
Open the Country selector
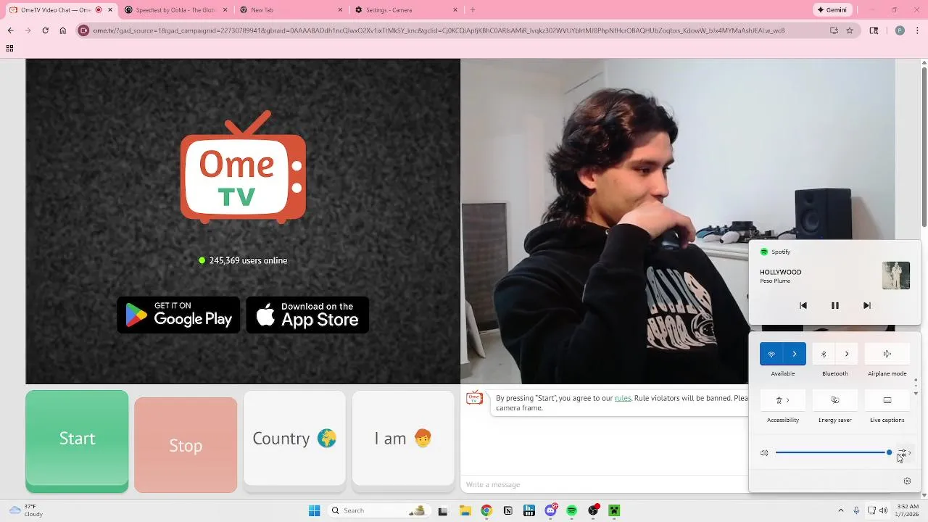click(294, 439)
